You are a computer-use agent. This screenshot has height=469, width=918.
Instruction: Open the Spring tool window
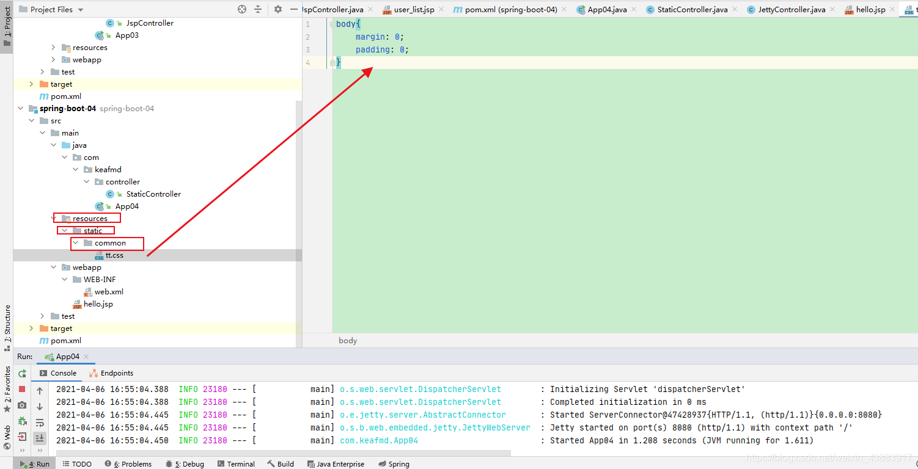393,464
